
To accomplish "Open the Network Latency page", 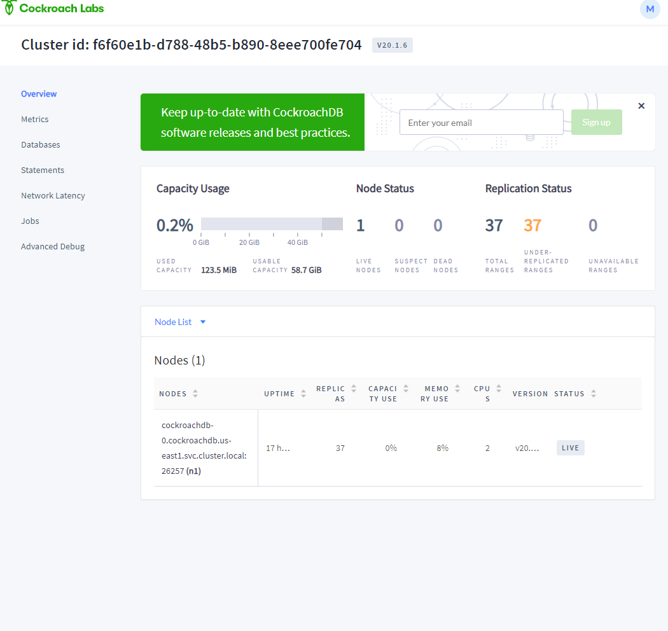I will tap(53, 195).
